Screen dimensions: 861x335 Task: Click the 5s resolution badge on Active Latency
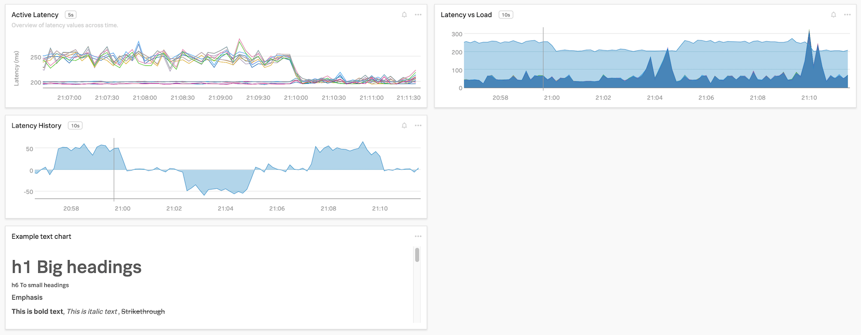(x=71, y=15)
